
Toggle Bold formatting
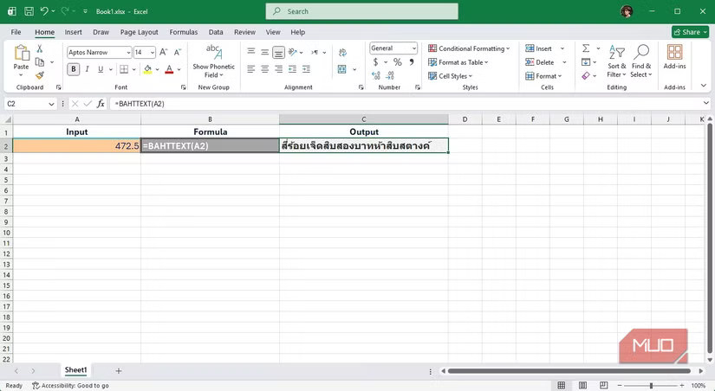pyautogui.click(x=74, y=69)
